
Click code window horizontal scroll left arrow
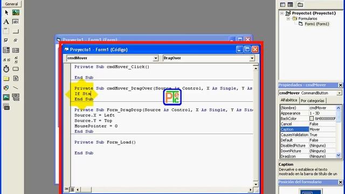coord(78,189)
